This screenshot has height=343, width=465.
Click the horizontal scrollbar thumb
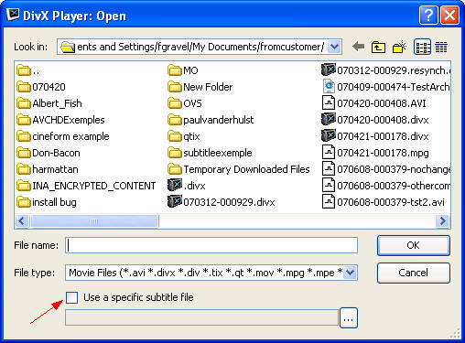click(94, 221)
